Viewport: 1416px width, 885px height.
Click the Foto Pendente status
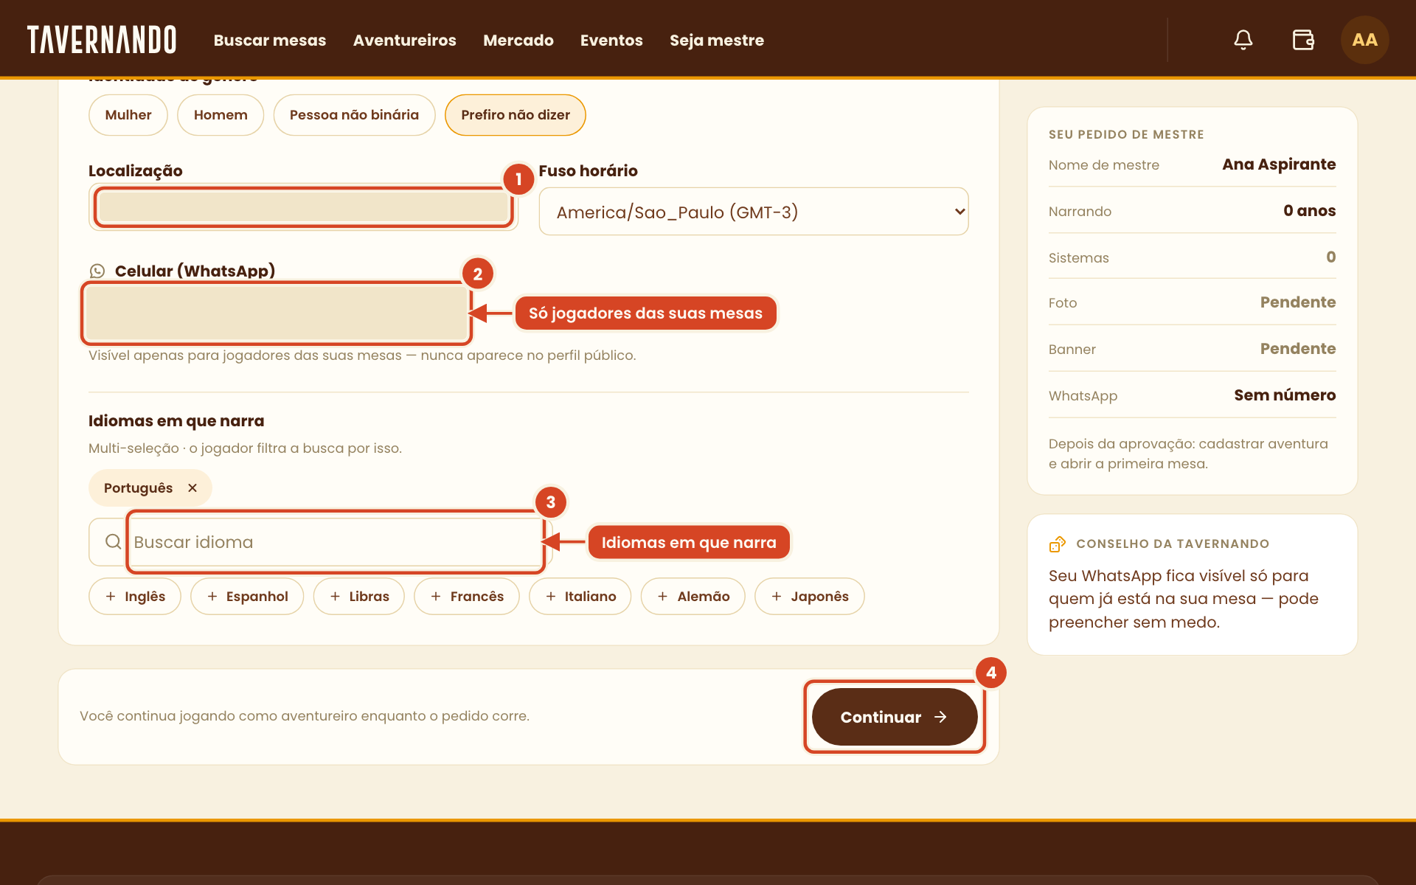[x=1298, y=302]
